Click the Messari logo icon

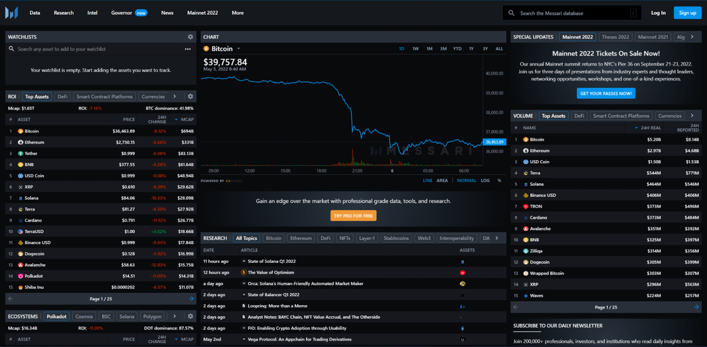point(12,12)
